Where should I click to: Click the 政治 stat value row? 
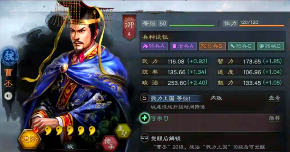point(175,83)
